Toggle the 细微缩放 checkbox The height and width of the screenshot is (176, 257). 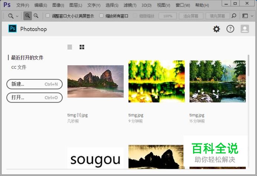[135, 16]
